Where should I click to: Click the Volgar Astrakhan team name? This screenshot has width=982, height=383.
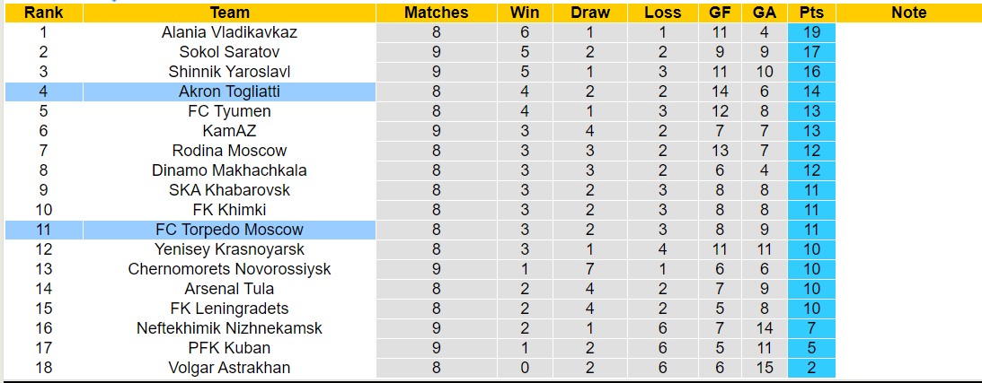[229, 368]
